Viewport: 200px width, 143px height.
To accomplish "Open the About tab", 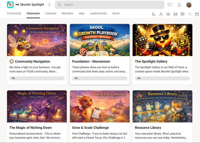I will tap(116, 13).
